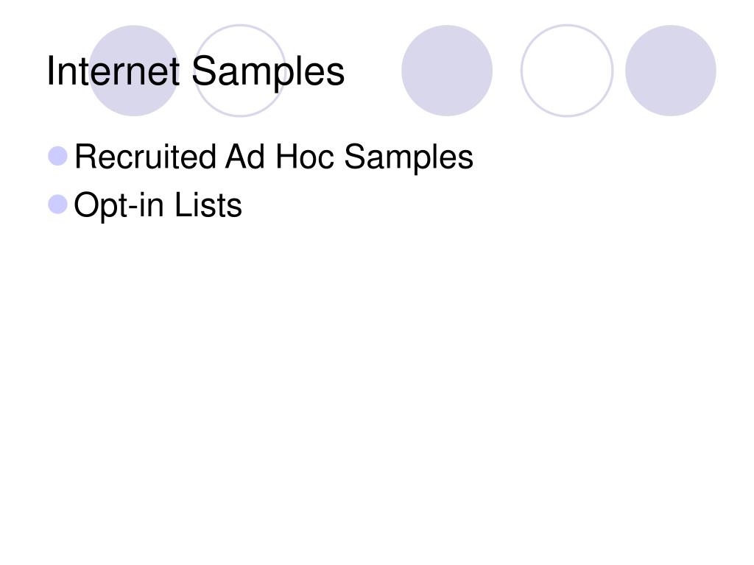Image resolution: width=754 pixels, height=565 pixels.
Task: Click the bullet dot beside "Opt-in Lists"
Action: click(58, 205)
